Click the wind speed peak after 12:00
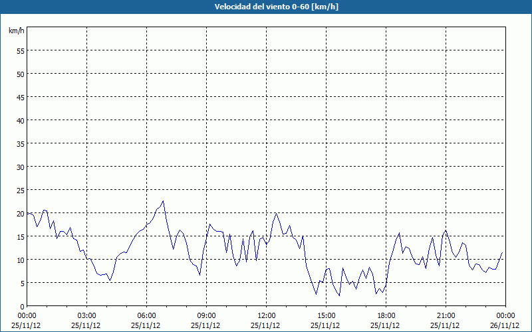 coord(276,213)
